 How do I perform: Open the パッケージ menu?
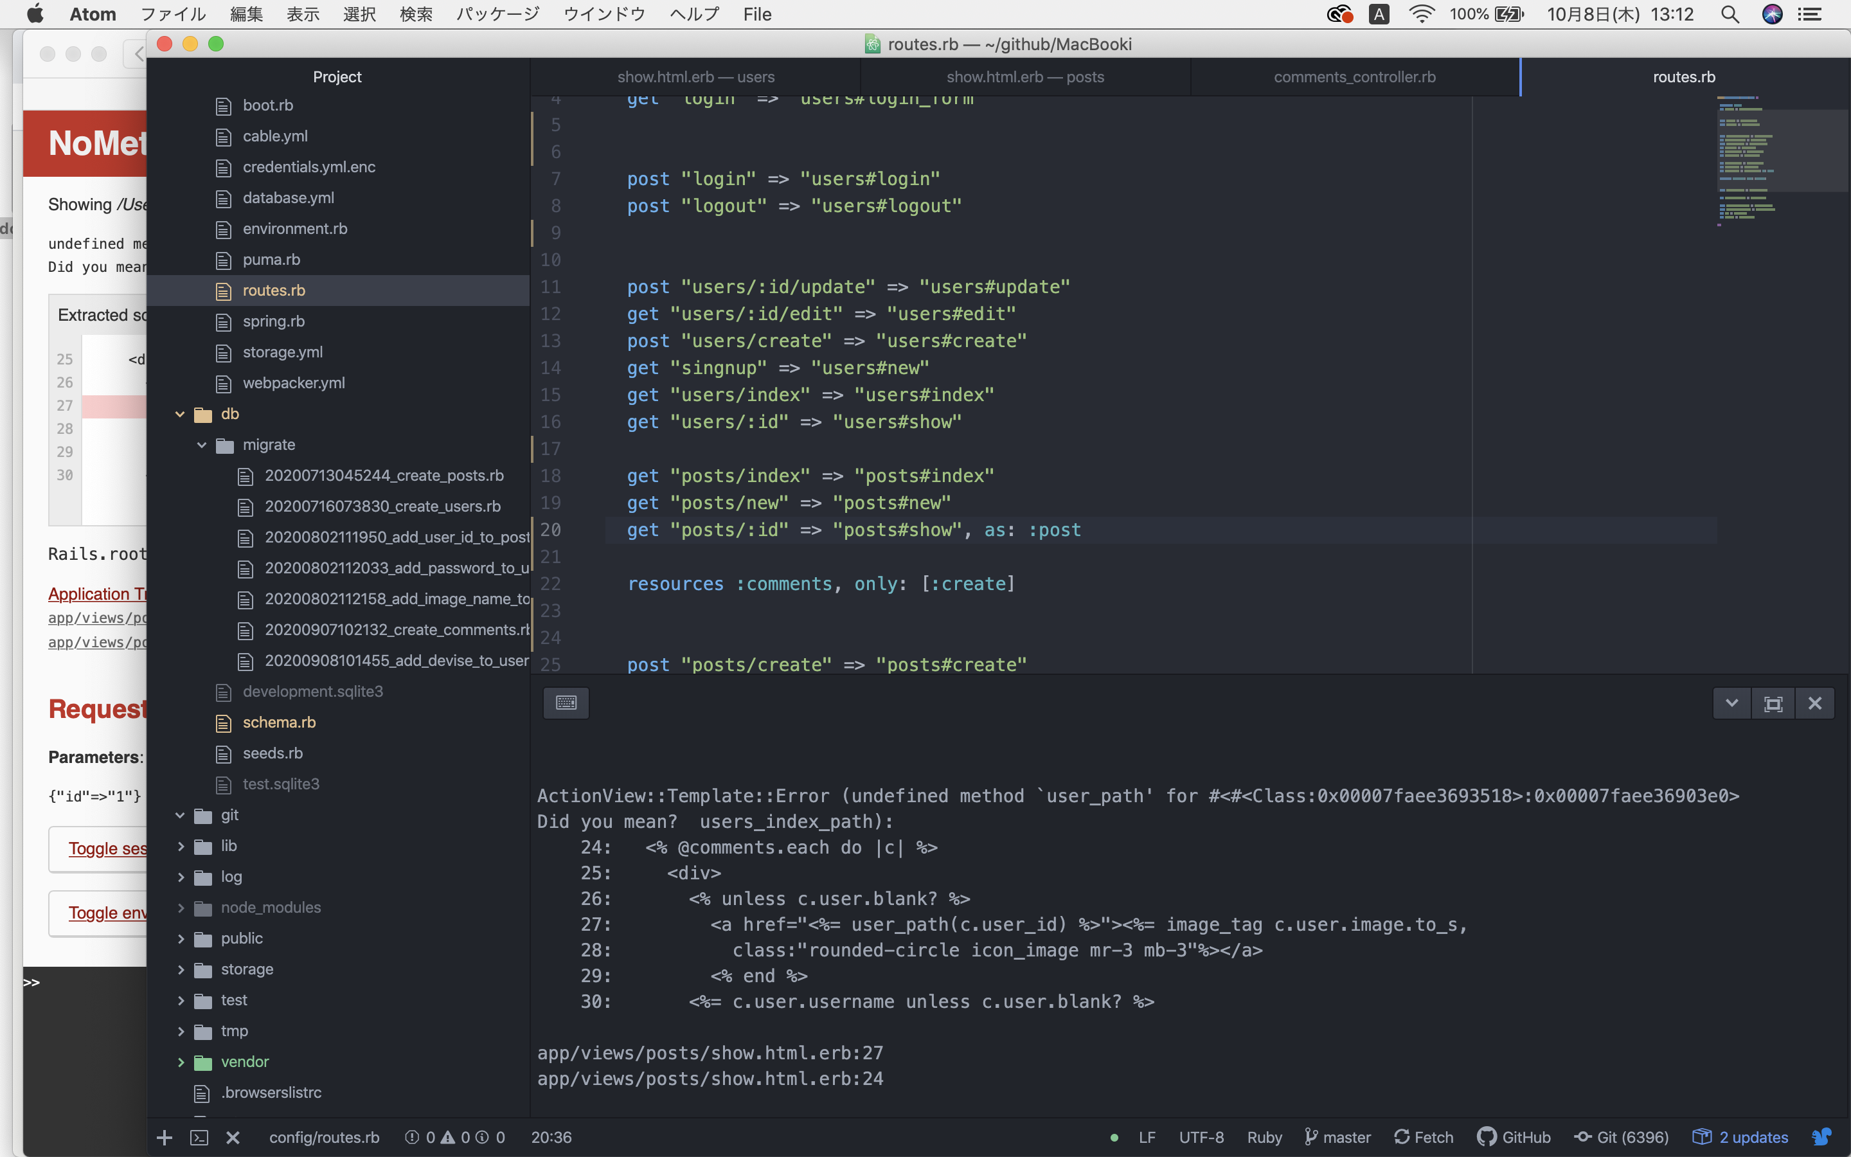point(497,13)
